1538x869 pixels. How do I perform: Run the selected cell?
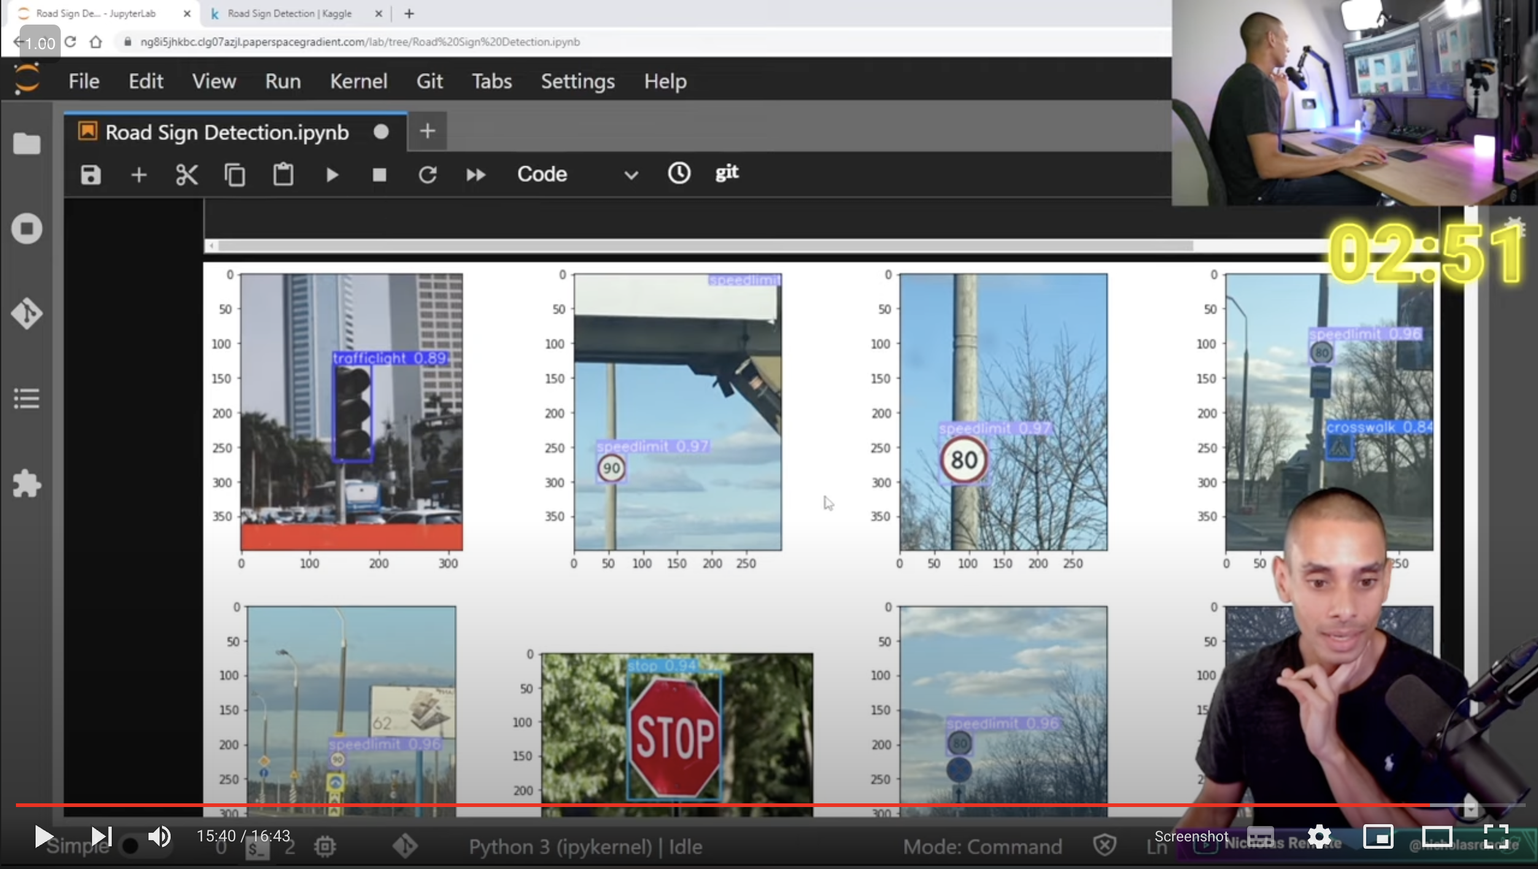(331, 175)
